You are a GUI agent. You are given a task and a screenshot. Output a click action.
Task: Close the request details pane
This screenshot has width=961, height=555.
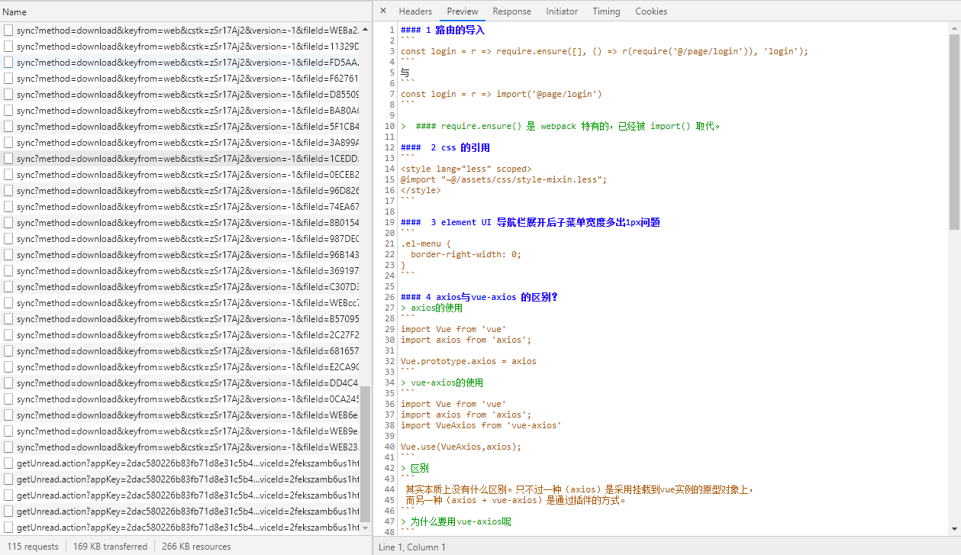[x=383, y=11]
